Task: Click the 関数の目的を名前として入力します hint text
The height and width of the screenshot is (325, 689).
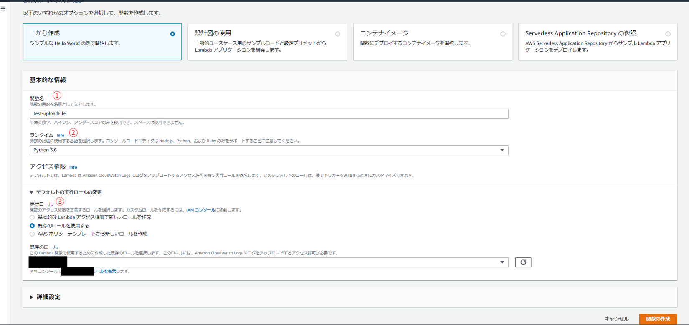Action: pos(63,105)
